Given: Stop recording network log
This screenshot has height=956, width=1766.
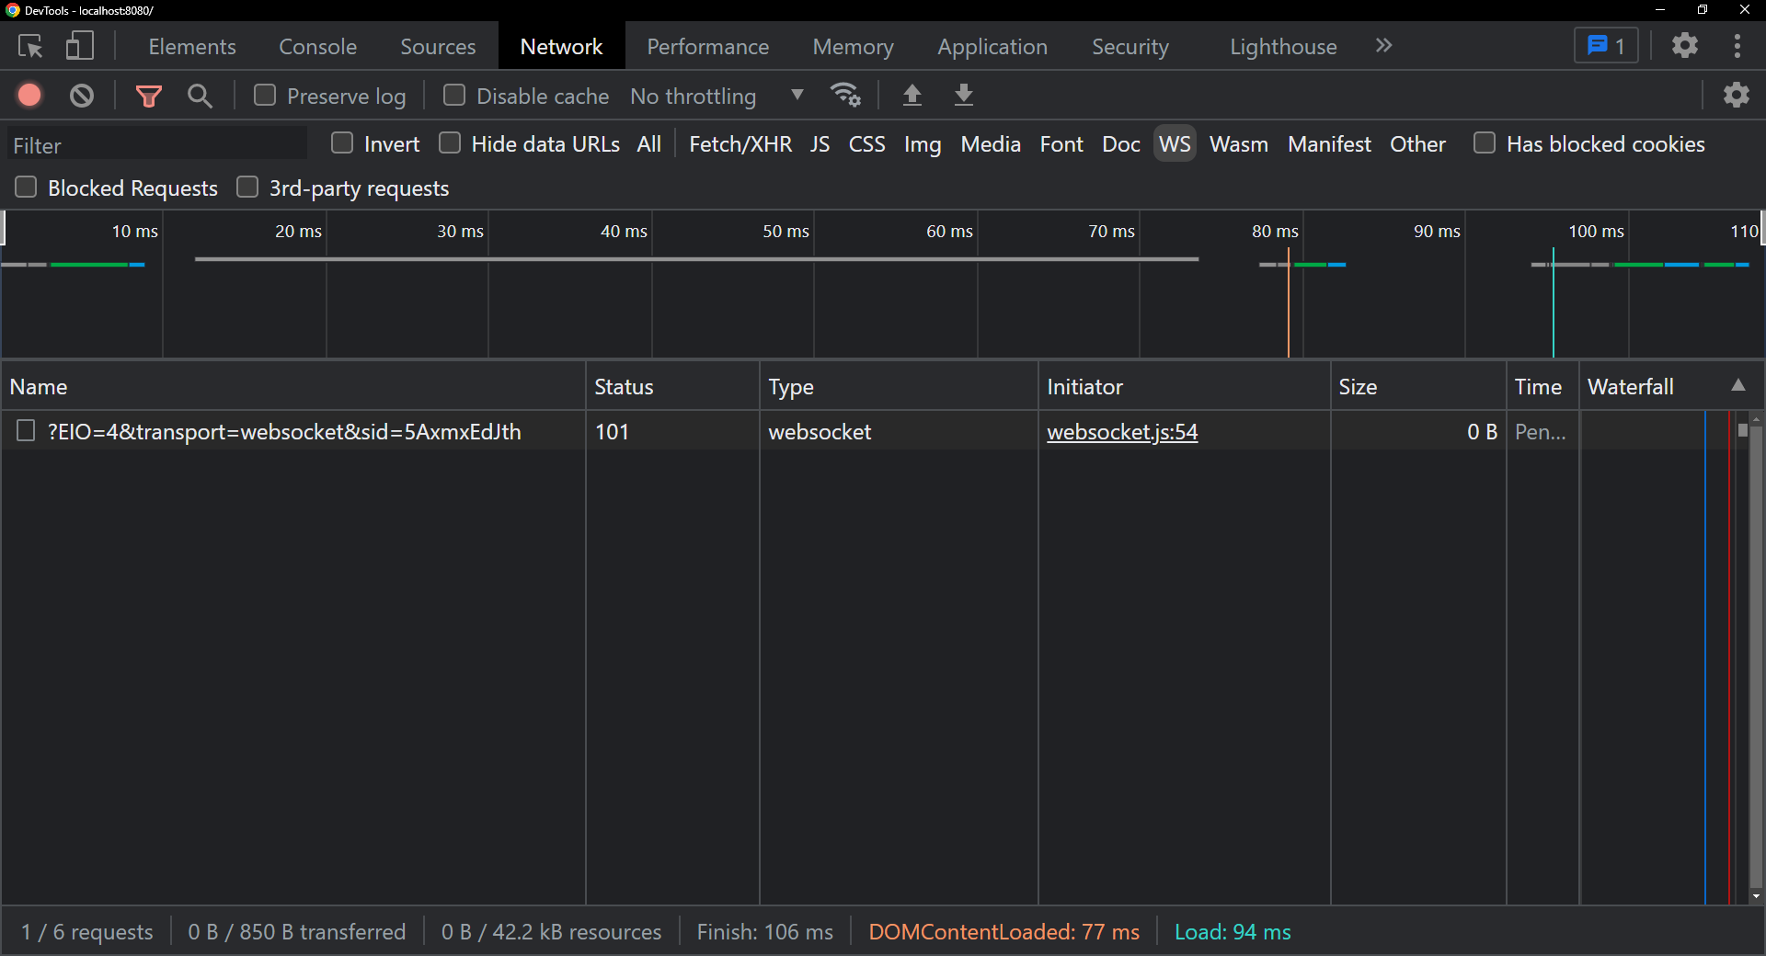Looking at the screenshot, I should pyautogui.click(x=29, y=95).
